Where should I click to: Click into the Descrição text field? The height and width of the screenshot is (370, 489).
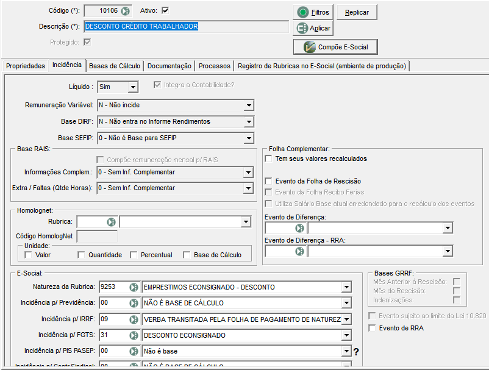187,27
